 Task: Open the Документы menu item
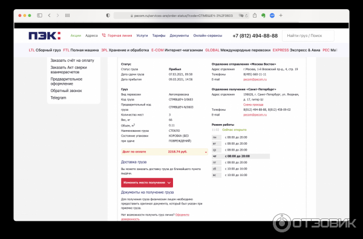point(179,36)
